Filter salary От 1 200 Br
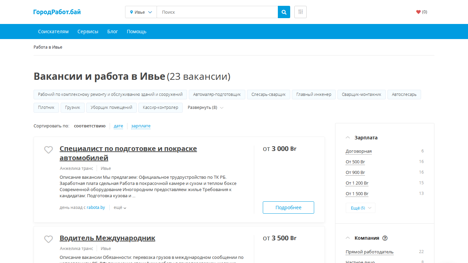The height and width of the screenshot is (263, 468). pos(357,183)
